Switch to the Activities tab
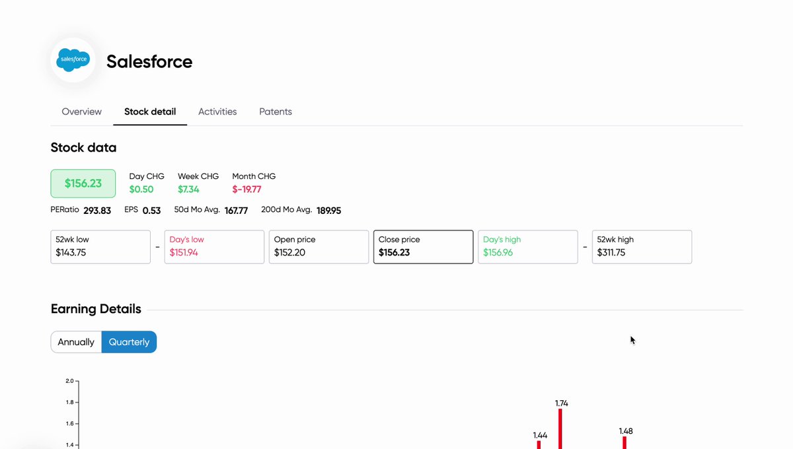 pos(217,112)
